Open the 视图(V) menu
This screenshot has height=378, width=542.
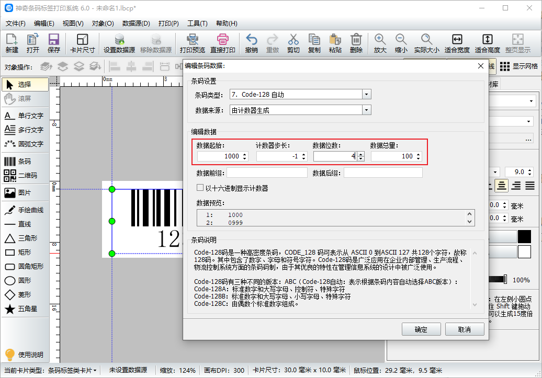[x=73, y=24]
